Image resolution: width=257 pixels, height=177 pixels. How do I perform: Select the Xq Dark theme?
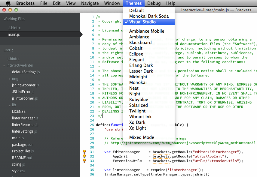tap(149, 122)
